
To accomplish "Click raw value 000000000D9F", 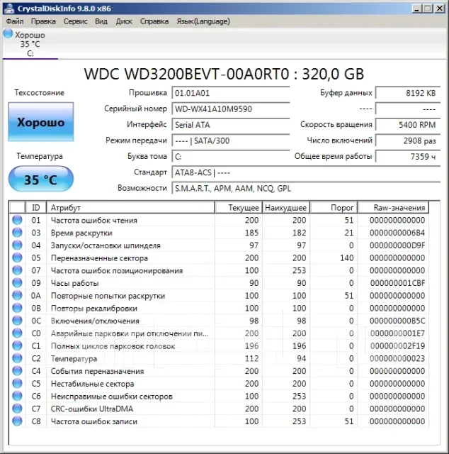I will (397, 245).
